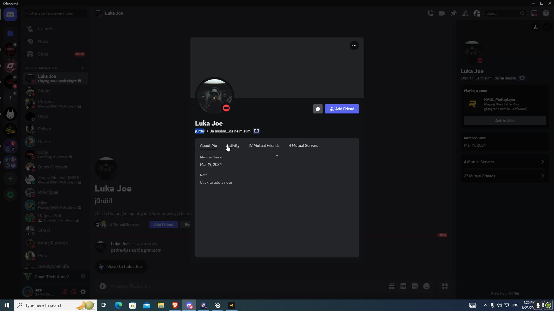The height and width of the screenshot is (311, 554).
Task: Open the server folder icon in sidebar
Action: tap(10, 33)
